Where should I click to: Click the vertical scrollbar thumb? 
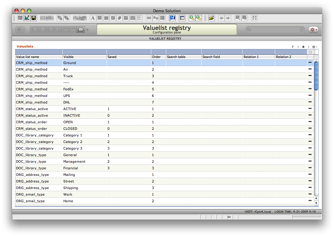316,76
